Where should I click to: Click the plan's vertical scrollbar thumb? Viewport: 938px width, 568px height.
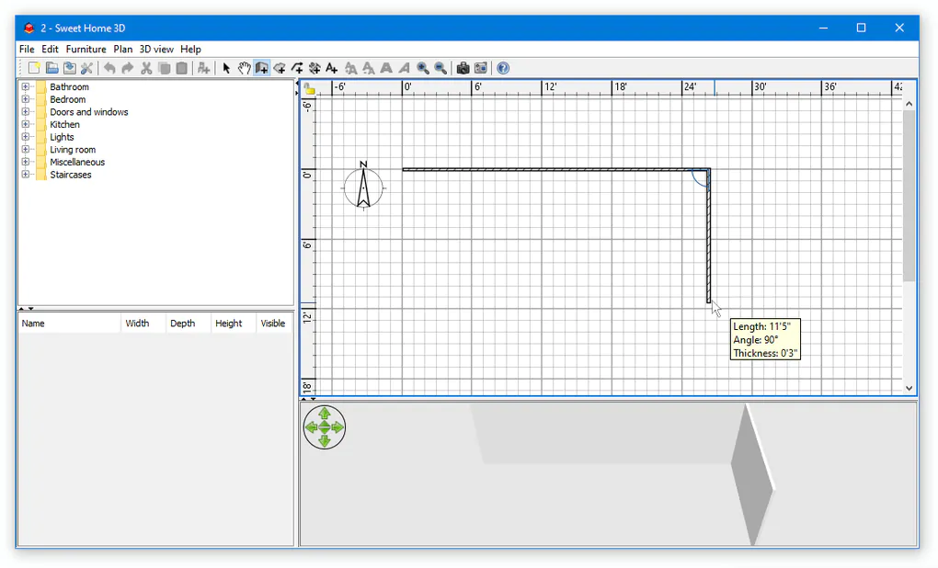(x=909, y=196)
